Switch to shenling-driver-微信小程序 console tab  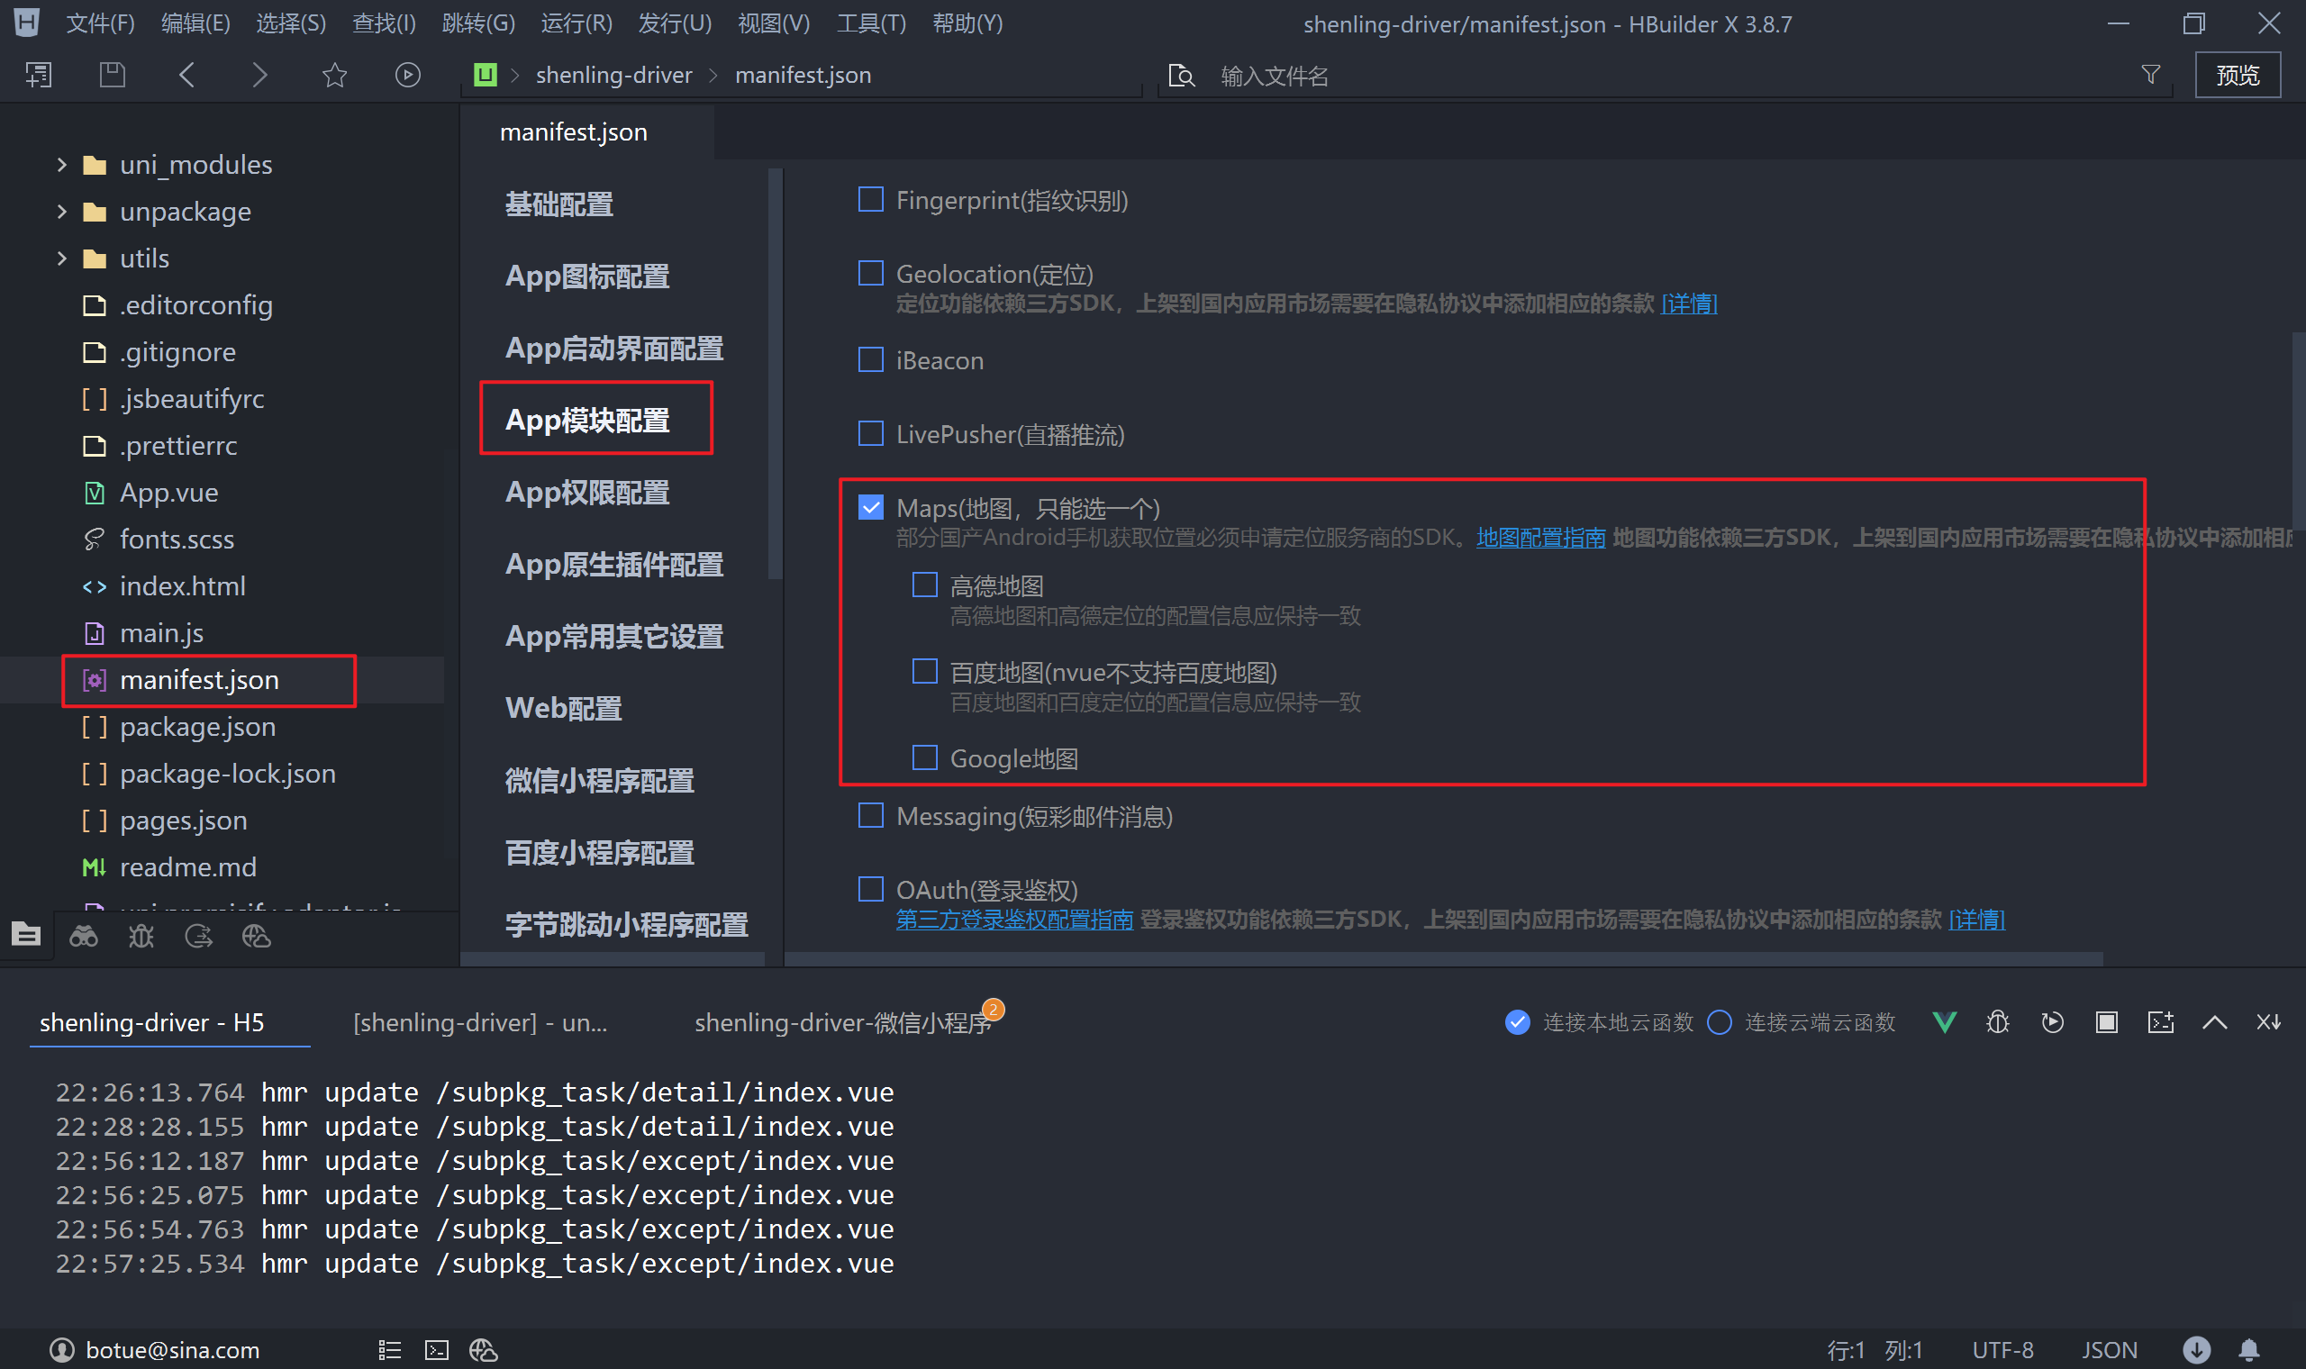(x=842, y=1022)
